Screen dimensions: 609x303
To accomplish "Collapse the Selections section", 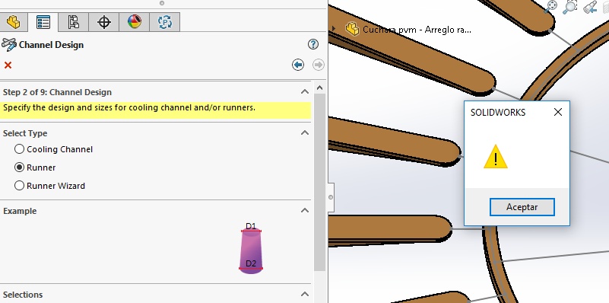I will (x=305, y=295).
